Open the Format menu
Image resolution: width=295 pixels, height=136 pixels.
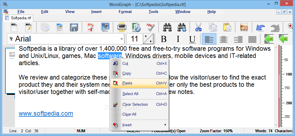coord(125,12)
